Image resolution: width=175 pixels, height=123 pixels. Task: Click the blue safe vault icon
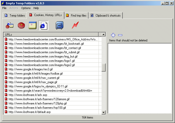[x=60, y=25]
